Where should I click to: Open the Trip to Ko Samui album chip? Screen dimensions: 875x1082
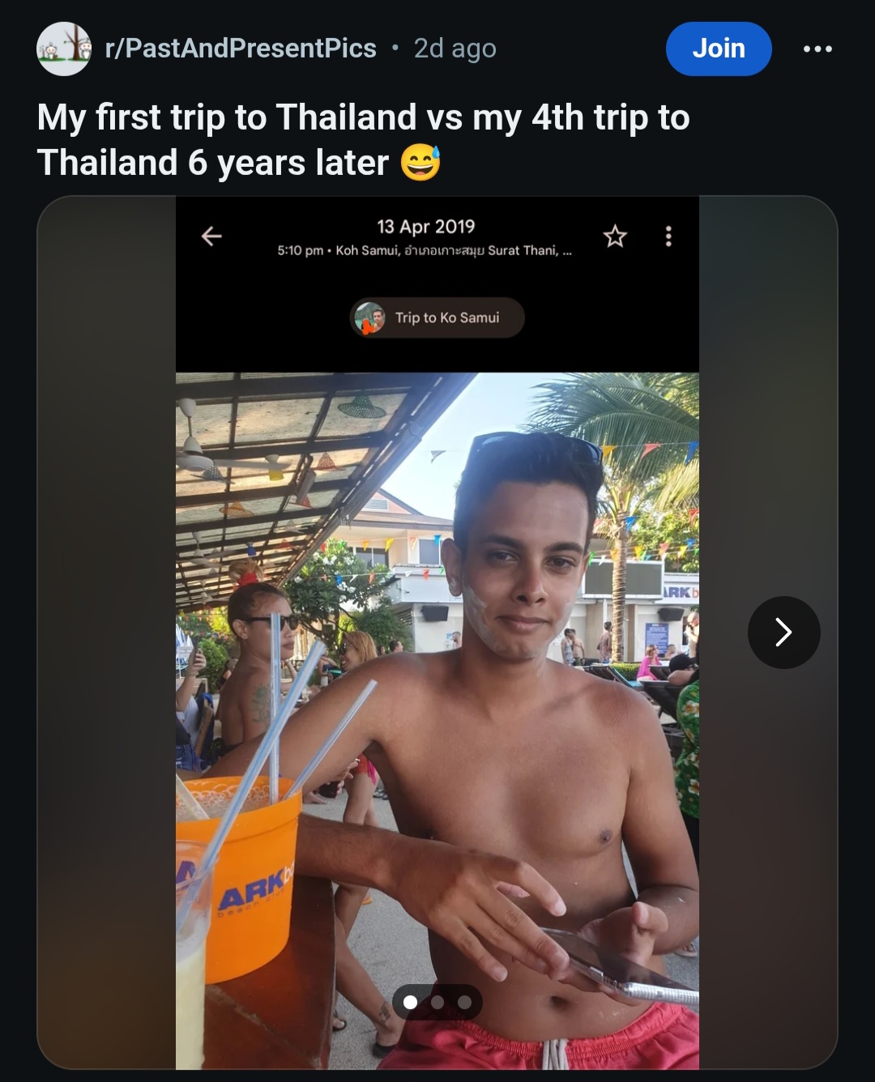coord(437,317)
